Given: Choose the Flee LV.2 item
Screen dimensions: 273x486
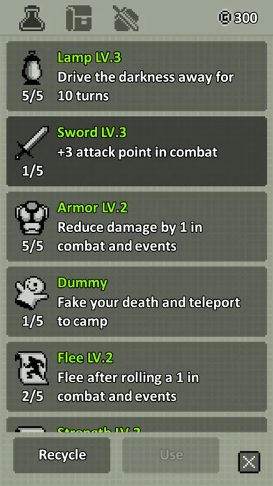Looking at the screenshot, I should (x=137, y=377).
